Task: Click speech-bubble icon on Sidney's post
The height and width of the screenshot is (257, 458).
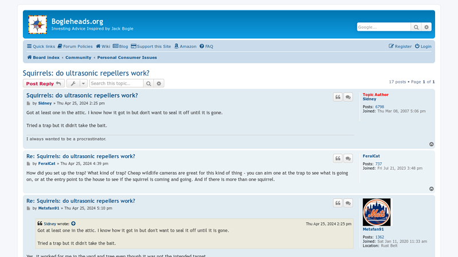Action: 348,97
